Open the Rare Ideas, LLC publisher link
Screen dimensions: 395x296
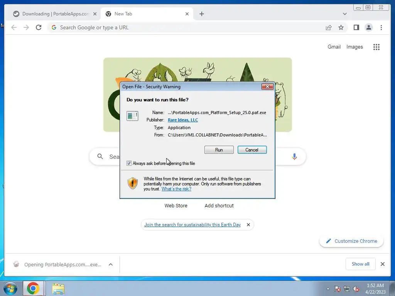tap(183, 120)
